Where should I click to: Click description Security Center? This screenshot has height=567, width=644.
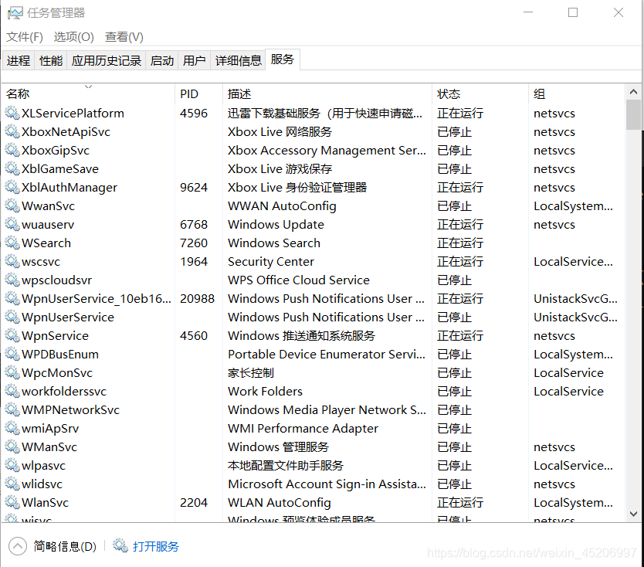click(271, 261)
